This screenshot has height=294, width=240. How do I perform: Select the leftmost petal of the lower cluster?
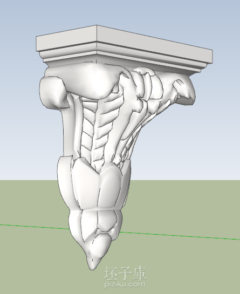64,180
